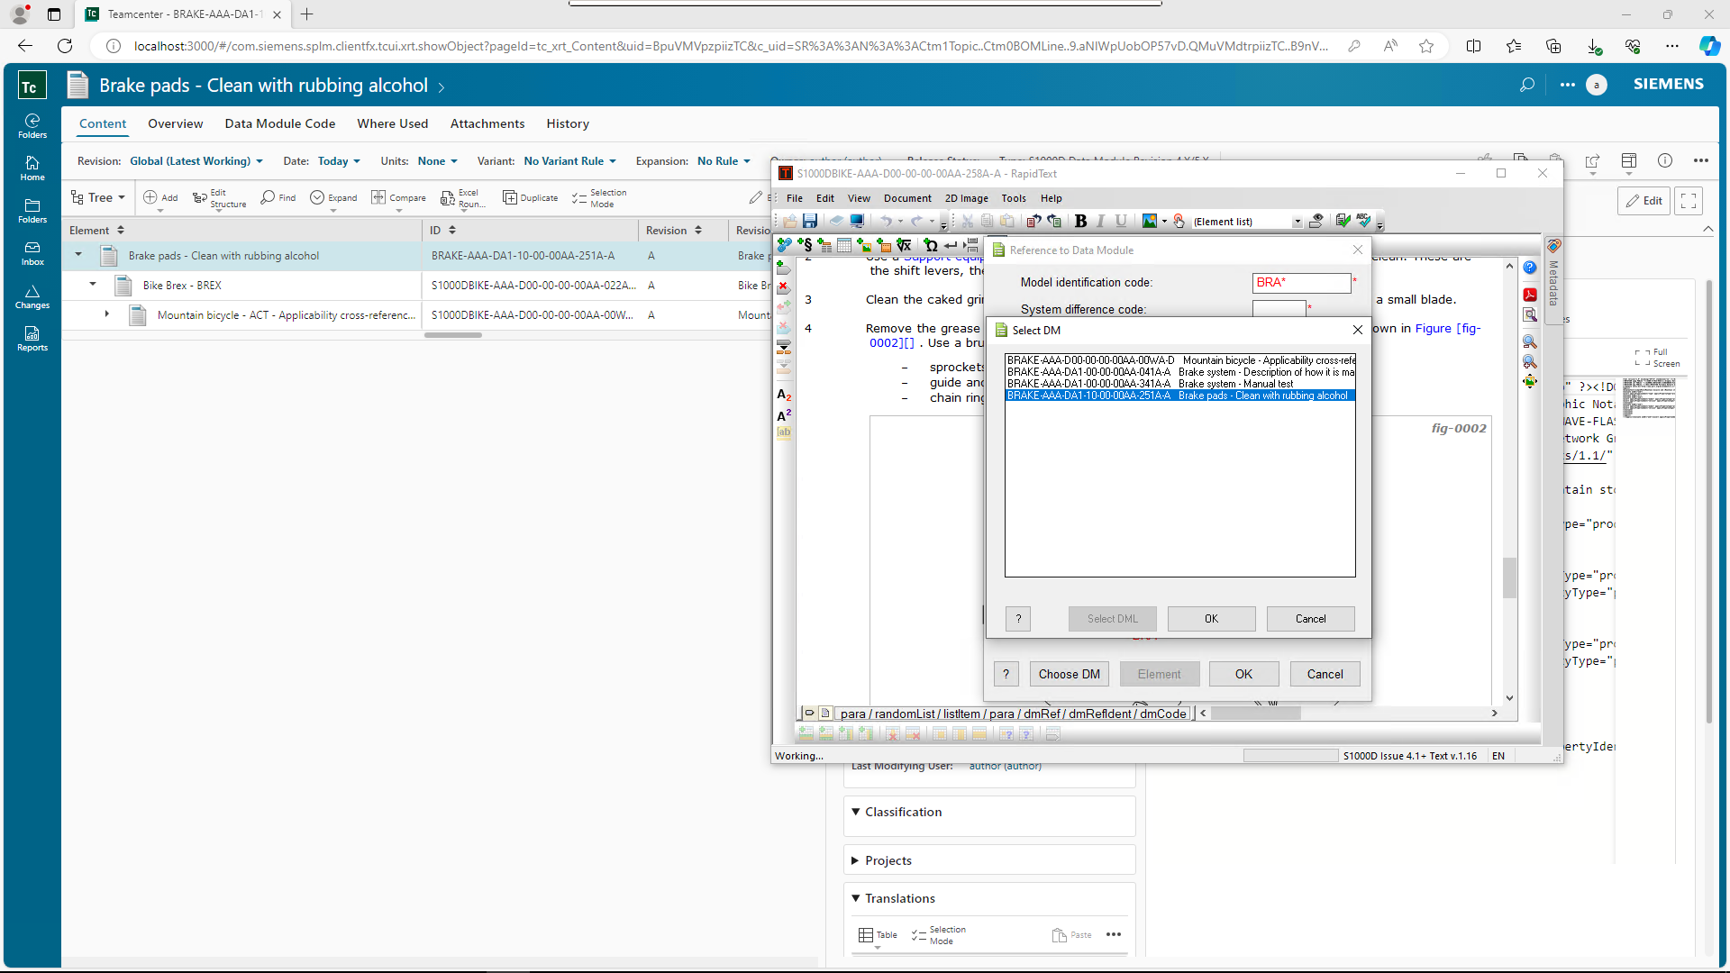Open the Element list dropdown

(x=1297, y=222)
